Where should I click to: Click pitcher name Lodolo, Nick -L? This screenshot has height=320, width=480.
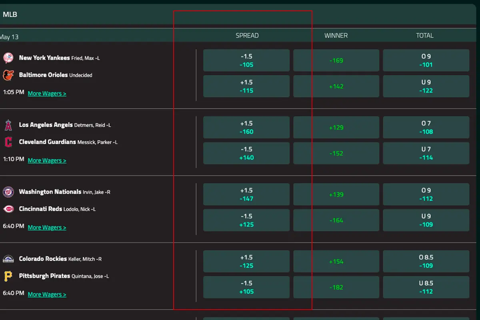pos(80,209)
